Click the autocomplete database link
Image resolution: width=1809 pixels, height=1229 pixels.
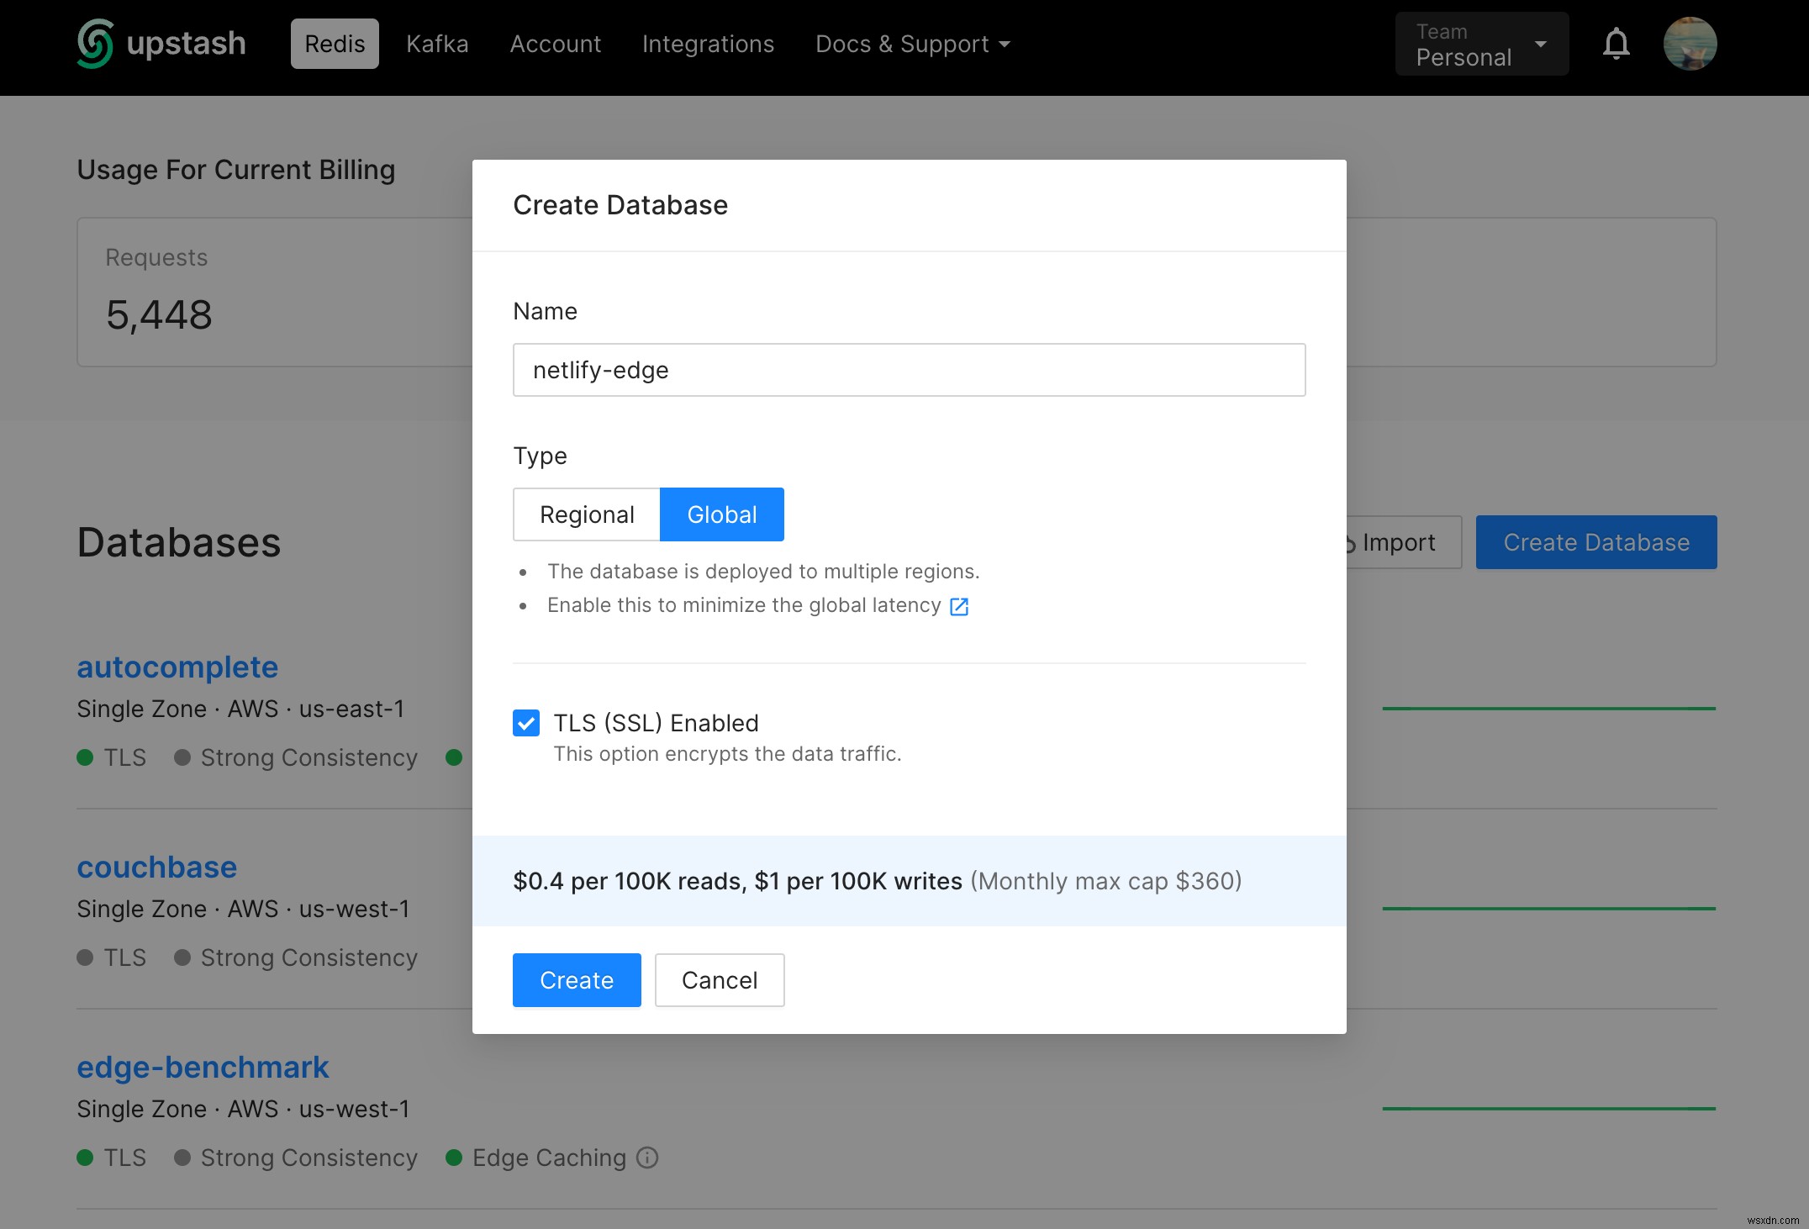(x=177, y=665)
